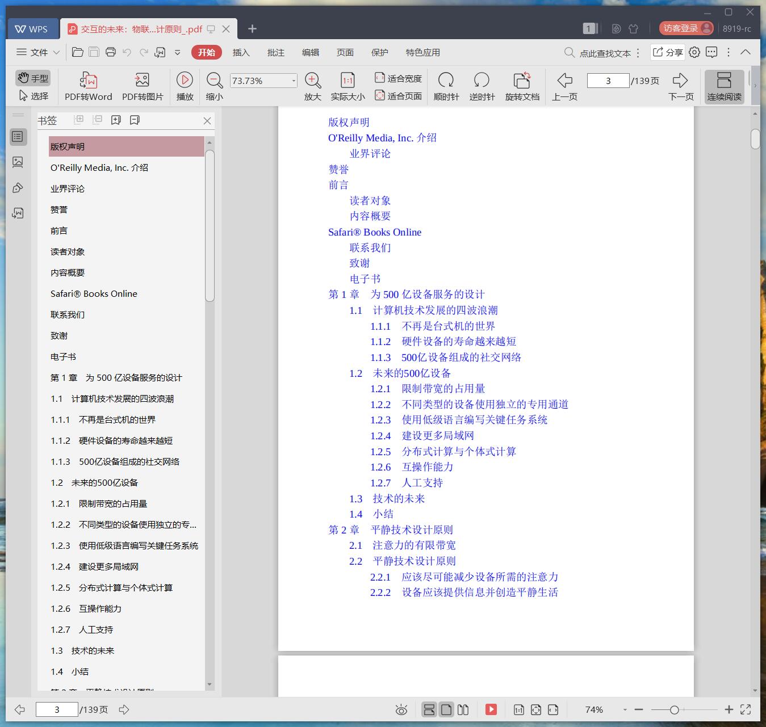
Task: Click the expand all bookmarks icon
Action: 79,120
